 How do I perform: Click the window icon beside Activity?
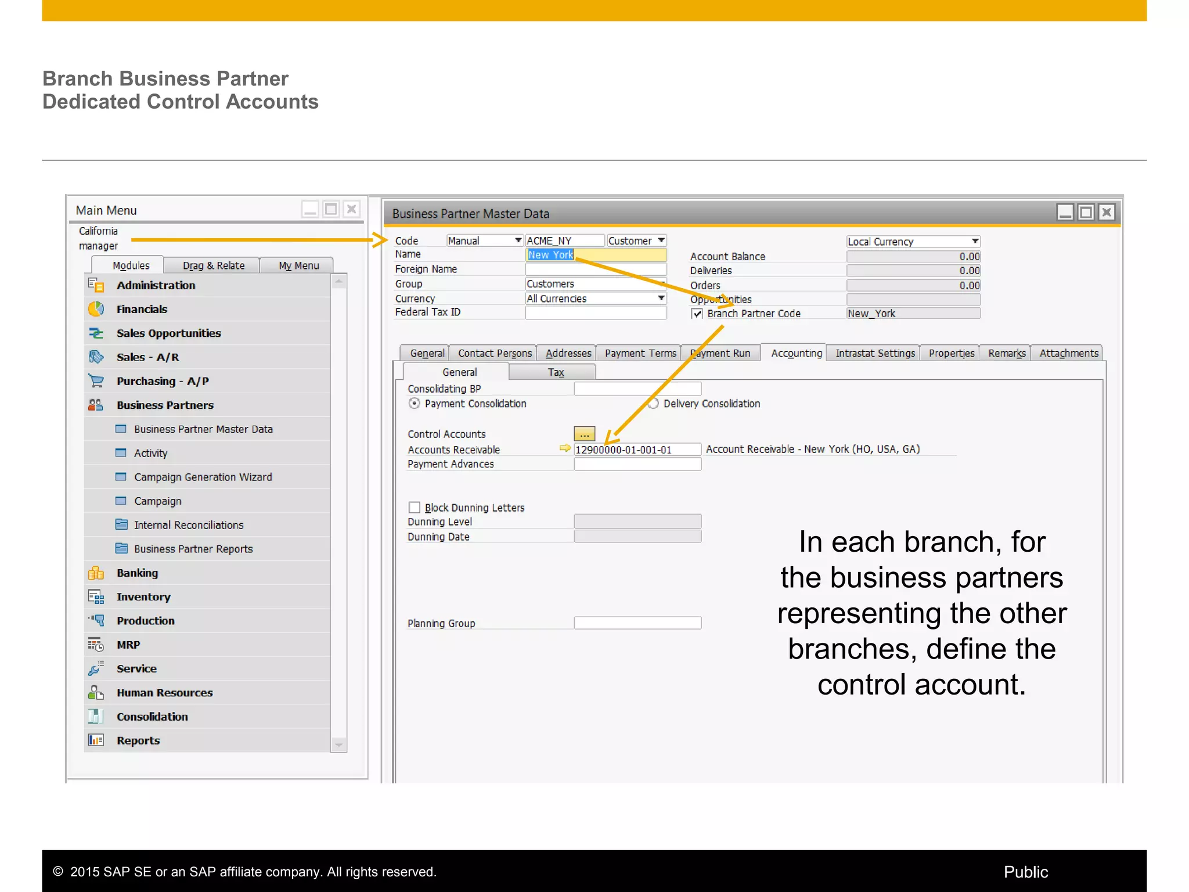coord(121,453)
